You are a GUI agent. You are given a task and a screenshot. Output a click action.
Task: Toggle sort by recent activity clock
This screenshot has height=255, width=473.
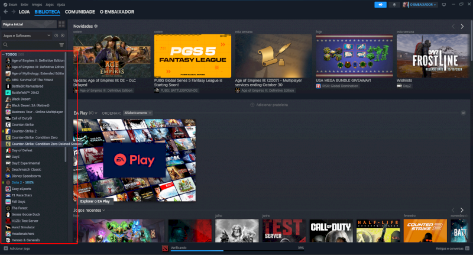[x=56, y=35]
